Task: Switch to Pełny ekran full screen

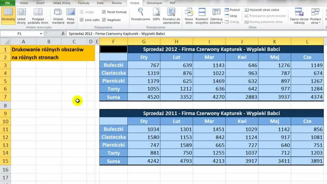Action: 71,16
